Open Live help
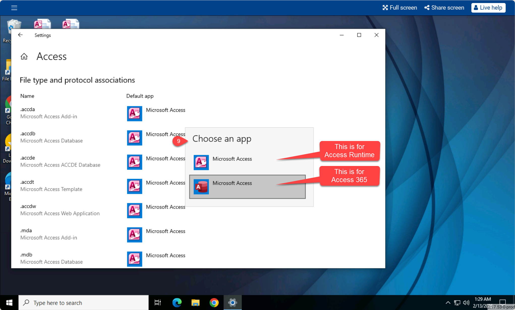Viewport: 515px width, 310px height. point(488,8)
